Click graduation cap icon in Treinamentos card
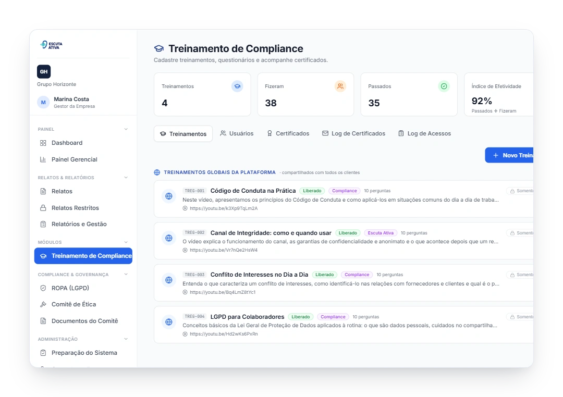The image size is (563, 397). [x=237, y=86]
